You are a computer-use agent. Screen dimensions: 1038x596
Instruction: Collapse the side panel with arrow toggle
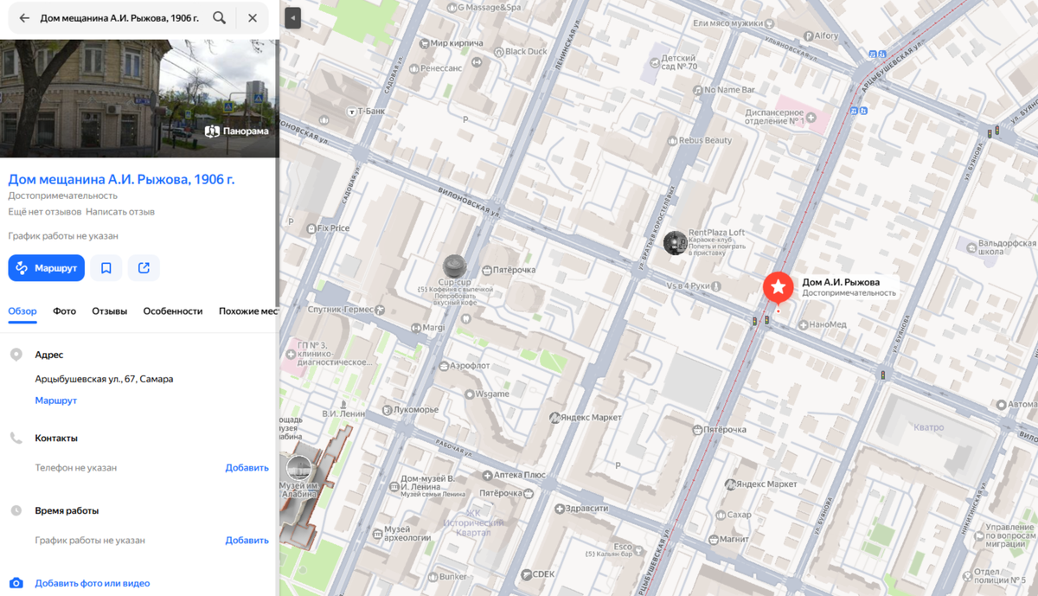coord(292,18)
